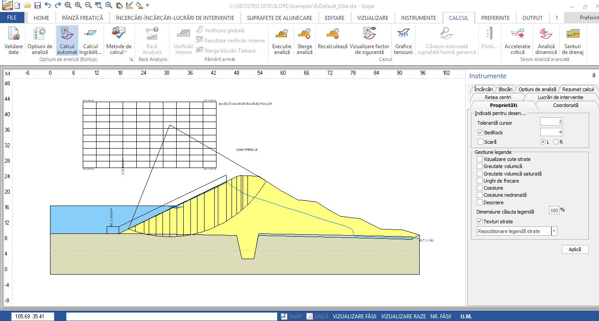Save the project with the floppy icon
The height and width of the screenshot is (321, 599).
[38, 5]
